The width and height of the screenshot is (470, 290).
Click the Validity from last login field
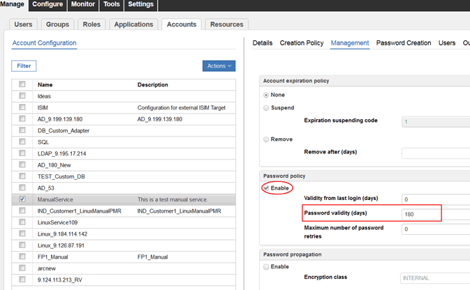coord(436,199)
